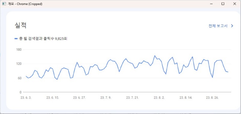
Task: Click the chevron arrow beside 전체 보고서
Action: pos(232,26)
